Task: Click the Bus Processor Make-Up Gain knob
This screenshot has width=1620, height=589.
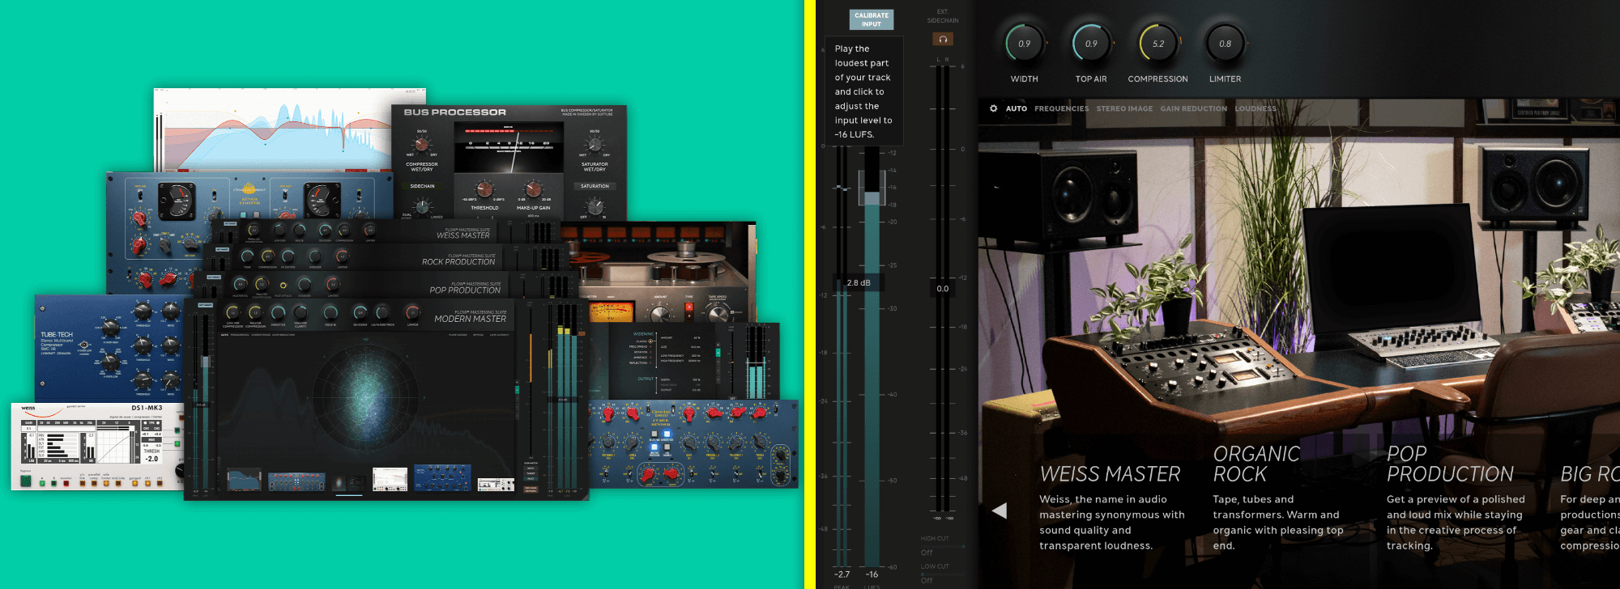Action: [533, 189]
